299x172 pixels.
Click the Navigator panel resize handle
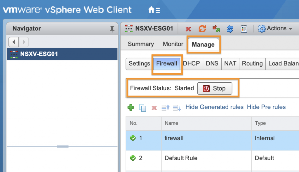62,146
